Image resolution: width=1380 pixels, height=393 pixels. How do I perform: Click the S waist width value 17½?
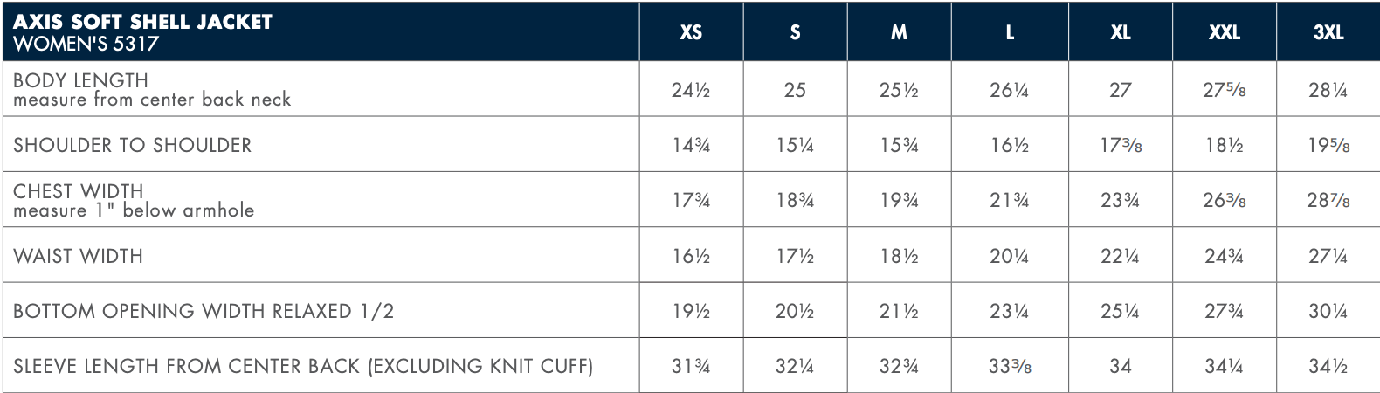pos(794,256)
